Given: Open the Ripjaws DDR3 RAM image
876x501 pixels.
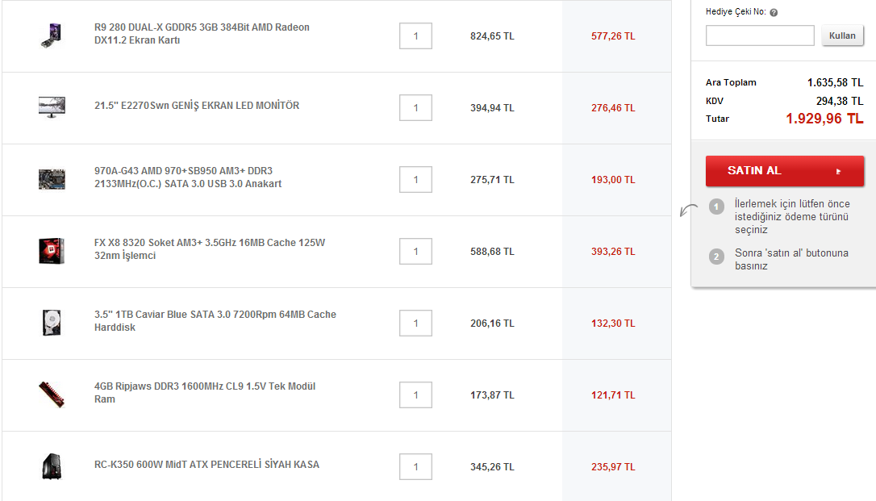Looking at the screenshot, I should click(x=51, y=395).
